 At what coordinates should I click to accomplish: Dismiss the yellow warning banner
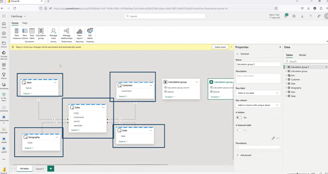(231, 47)
